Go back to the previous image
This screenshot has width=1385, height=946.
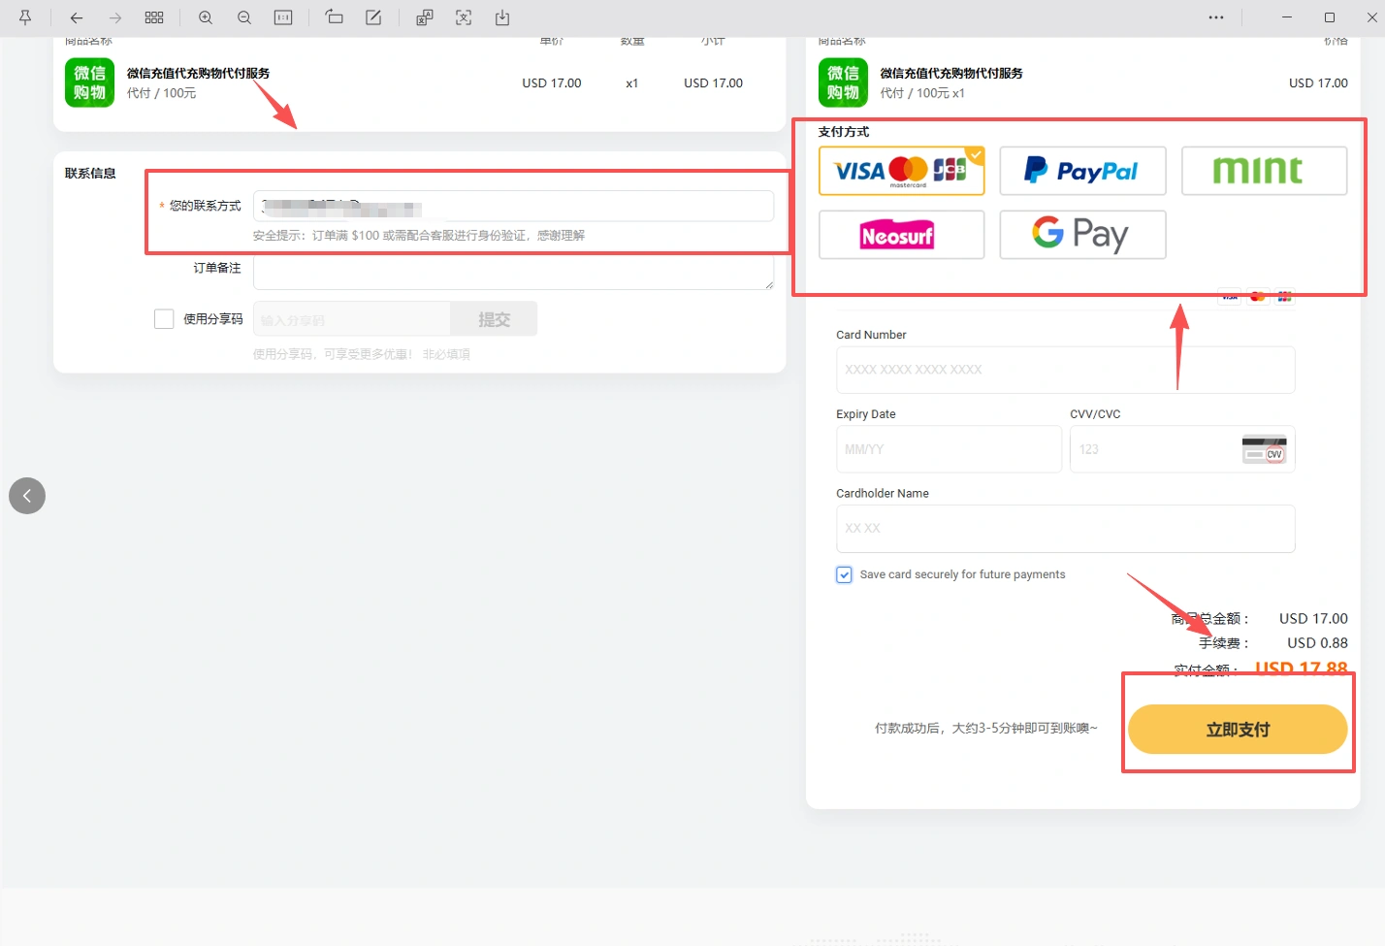pyautogui.click(x=77, y=17)
